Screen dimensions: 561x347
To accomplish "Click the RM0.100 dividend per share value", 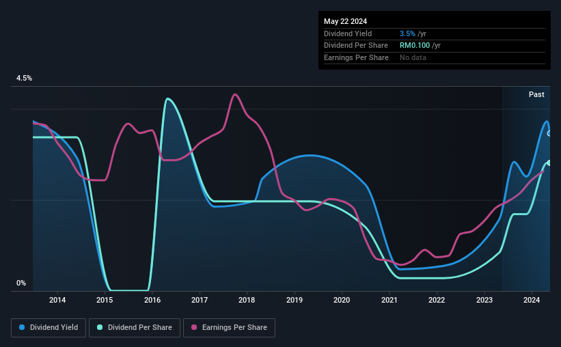I will (x=415, y=46).
